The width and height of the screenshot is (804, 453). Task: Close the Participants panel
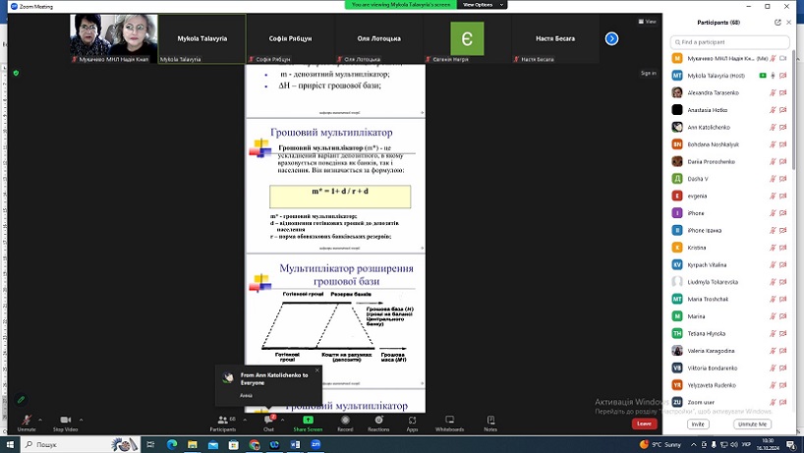pos(788,23)
